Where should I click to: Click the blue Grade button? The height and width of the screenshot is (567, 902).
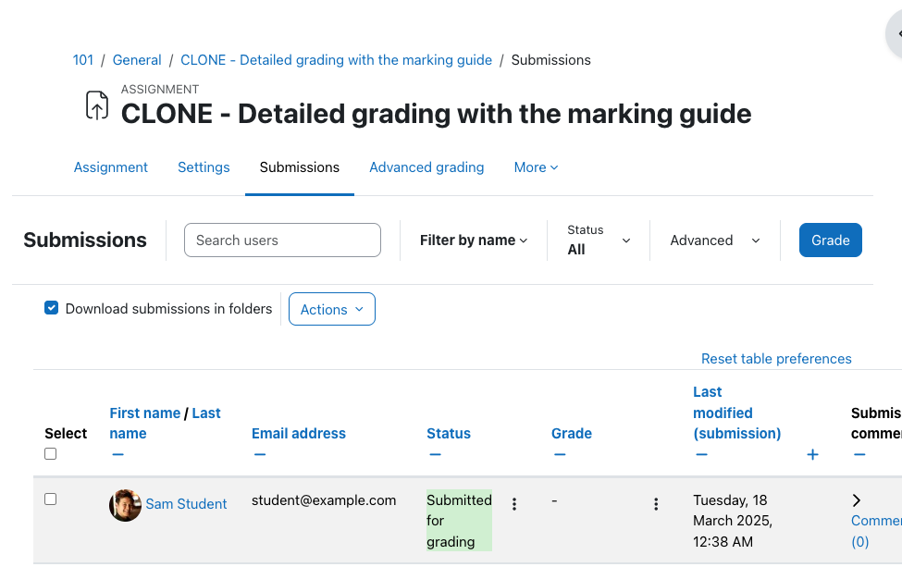[830, 240]
